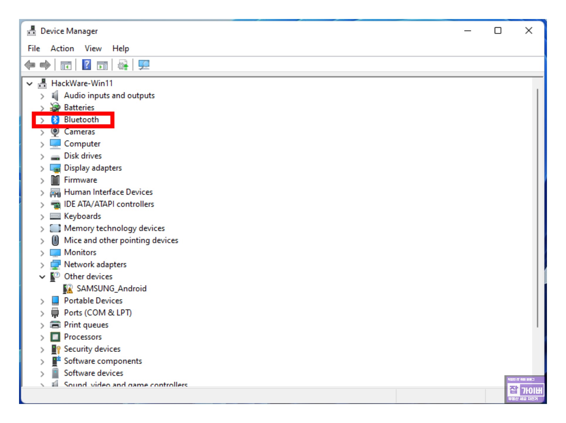This screenshot has width=566, height=423.
Task: Click the blue Help question mark icon
Action: coord(86,65)
